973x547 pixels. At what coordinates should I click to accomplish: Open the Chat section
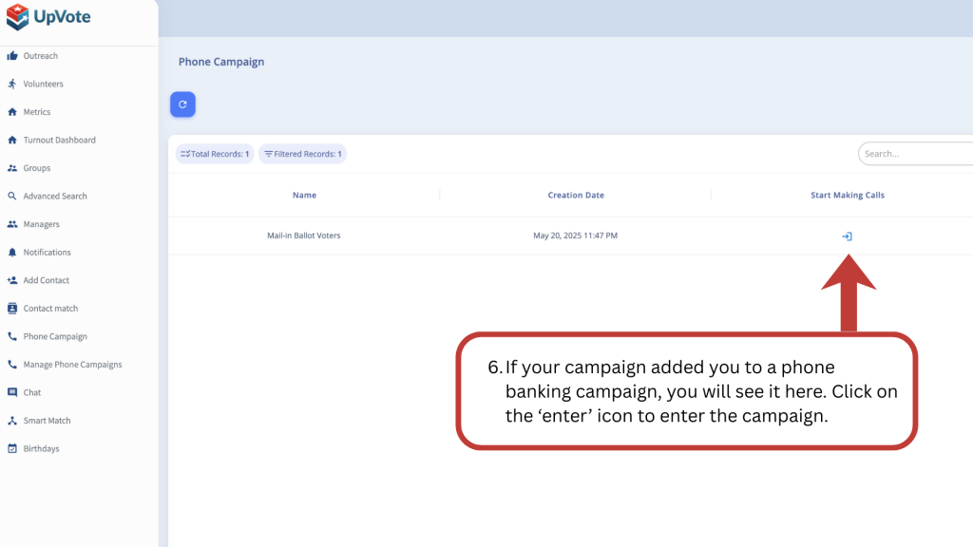32,392
